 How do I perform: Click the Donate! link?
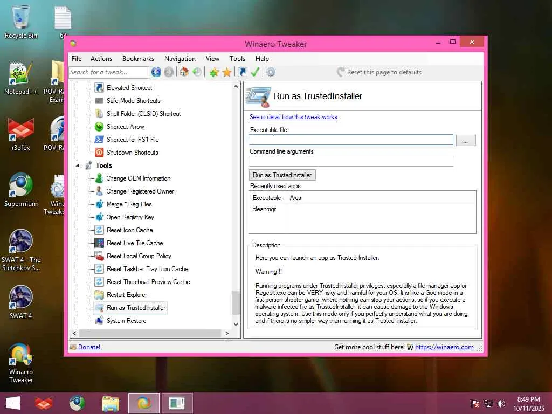click(x=89, y=347)
